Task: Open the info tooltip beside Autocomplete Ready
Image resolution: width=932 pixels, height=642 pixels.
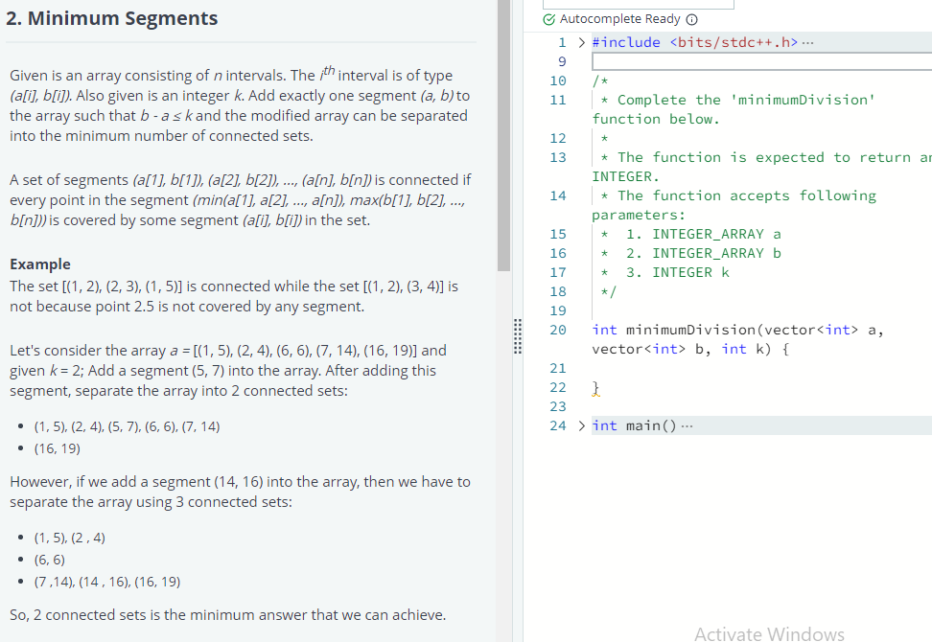Action: (692, 19)
